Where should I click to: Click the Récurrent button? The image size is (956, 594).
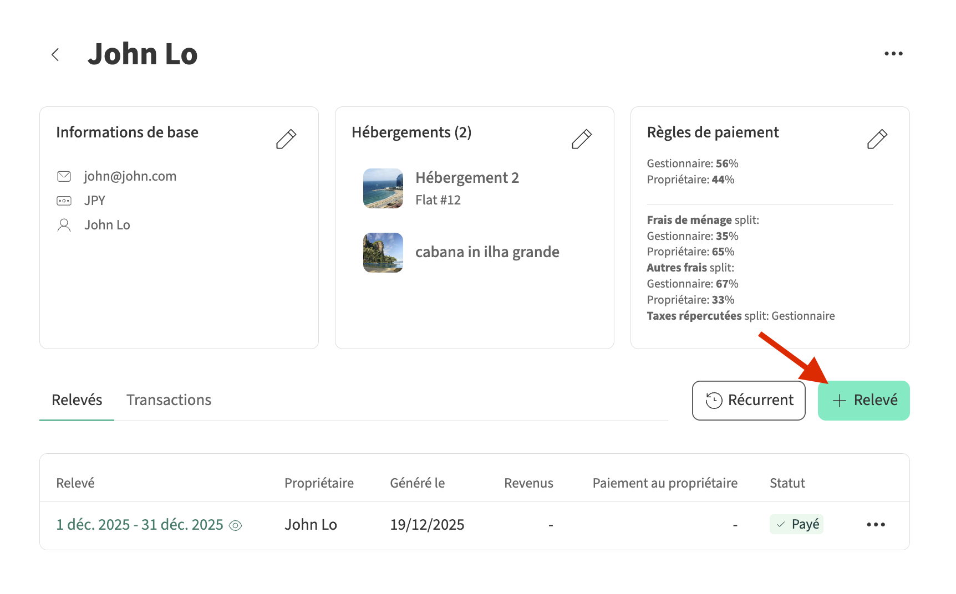[749, 400]
